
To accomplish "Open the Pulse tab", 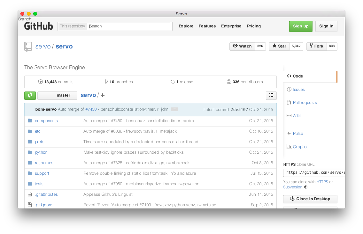I will (x=298, y=134).
